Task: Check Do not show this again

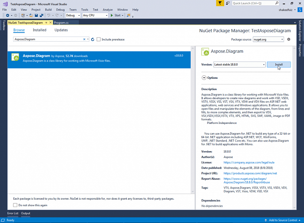Action: coord(15,205)
